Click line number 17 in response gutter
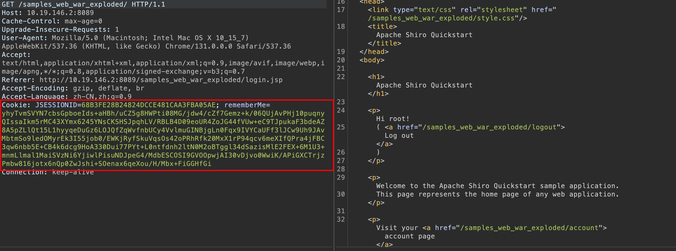The height and width of the screenshot is (251, 676). (341, 10)
